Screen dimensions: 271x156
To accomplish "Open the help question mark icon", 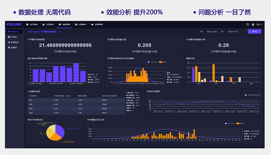I will [x=248, y=24].
